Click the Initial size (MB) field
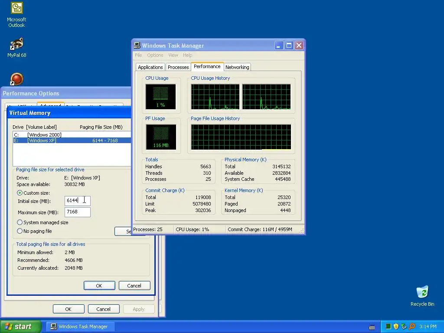Screen dimensions: 444x333 (x=78, y=201)
